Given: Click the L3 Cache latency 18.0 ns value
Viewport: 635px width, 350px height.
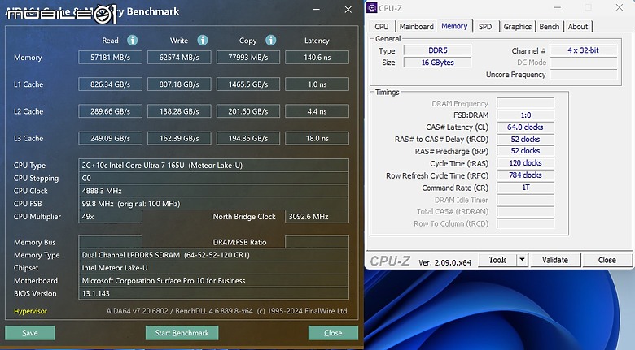Looking at the screenshot, I should 317,138.
